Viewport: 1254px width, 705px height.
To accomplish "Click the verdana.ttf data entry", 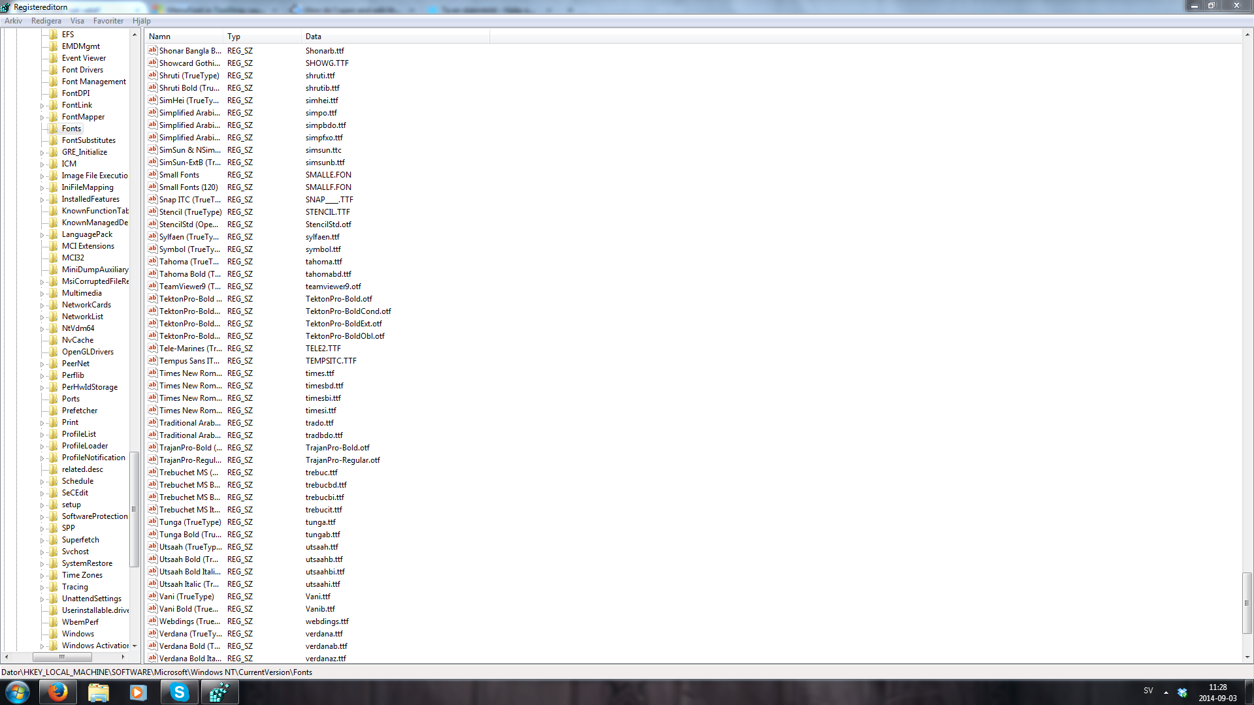I will pos(323,634).
